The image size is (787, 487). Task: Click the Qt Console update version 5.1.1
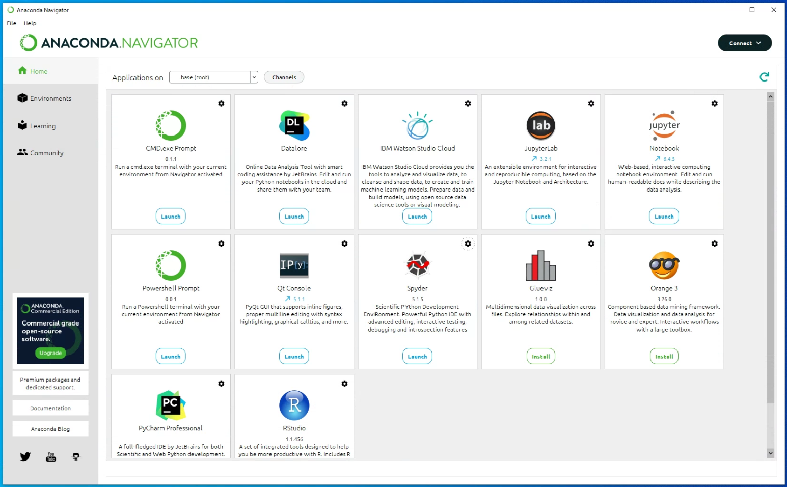click(x=295, y=299)
